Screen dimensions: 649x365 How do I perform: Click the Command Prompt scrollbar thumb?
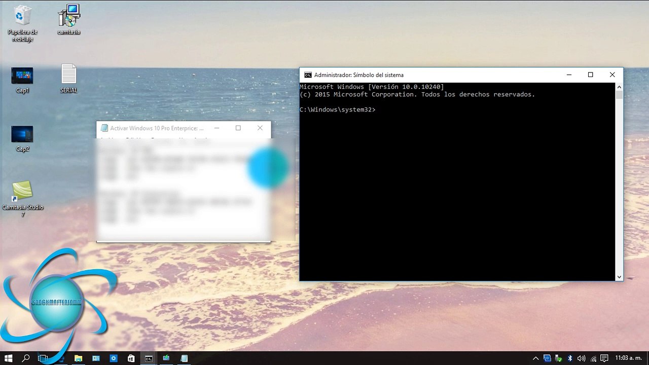(x=619, y=95)
